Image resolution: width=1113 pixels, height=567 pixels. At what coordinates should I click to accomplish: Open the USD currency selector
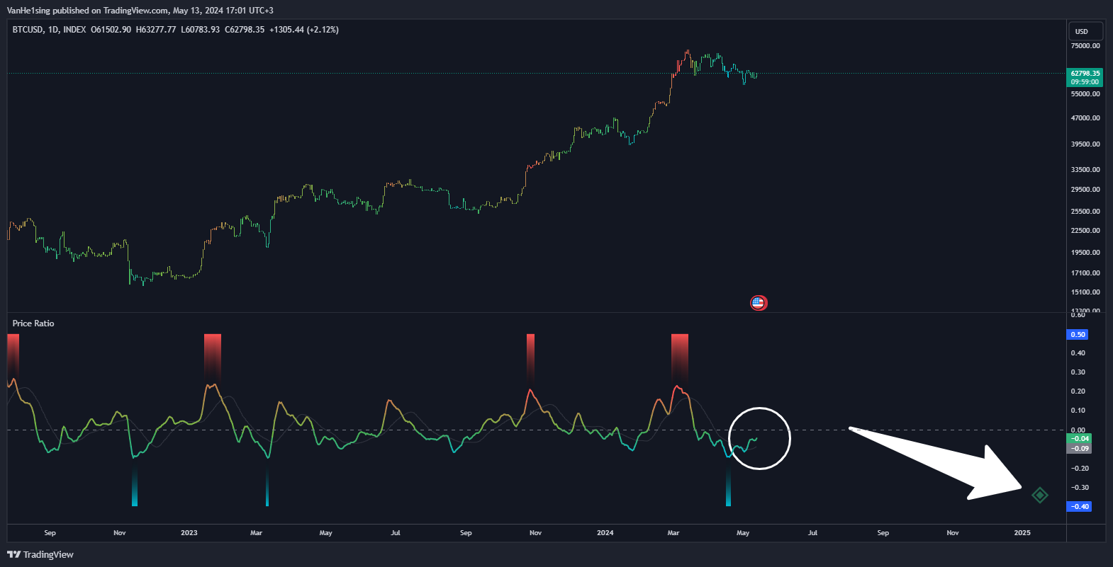(x=1085, y=31)
